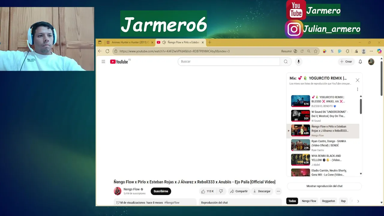Mute tab via speaker icon on Ñengo Flow tab
The width and height of the screenshot is (384, 216).
pos(164,42)
